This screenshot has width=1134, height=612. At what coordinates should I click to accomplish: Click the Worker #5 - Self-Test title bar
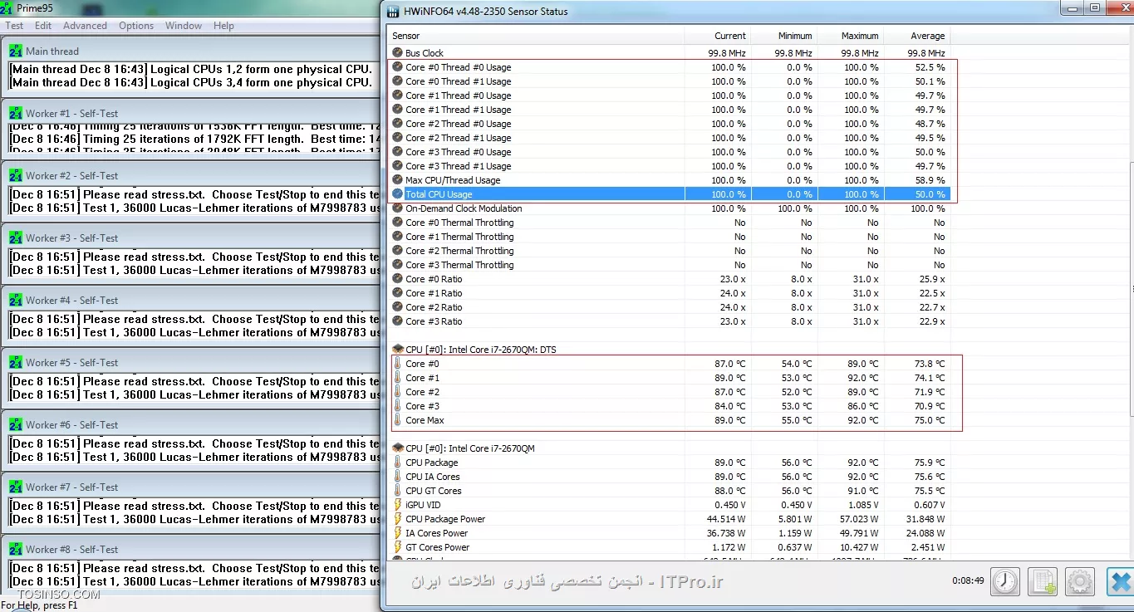[x=191, y=362]
